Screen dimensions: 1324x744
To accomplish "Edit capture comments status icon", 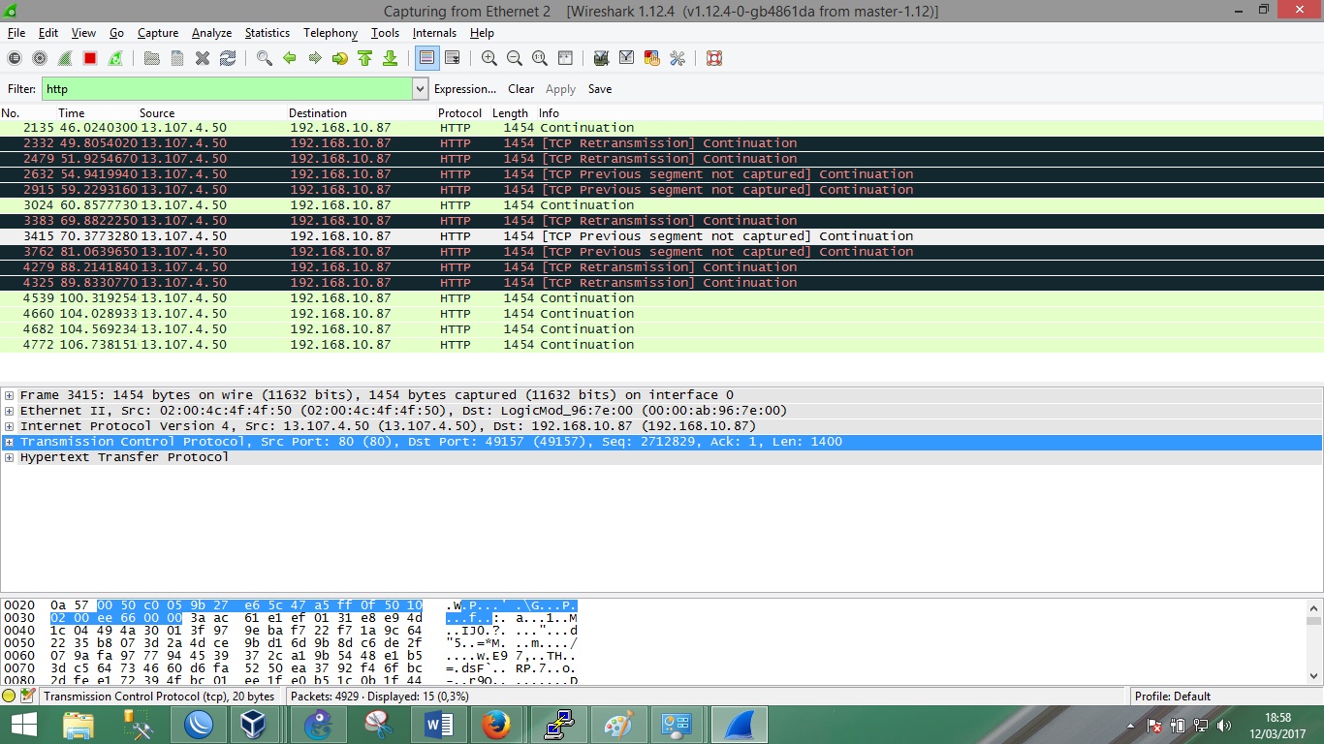I will 27,696.
